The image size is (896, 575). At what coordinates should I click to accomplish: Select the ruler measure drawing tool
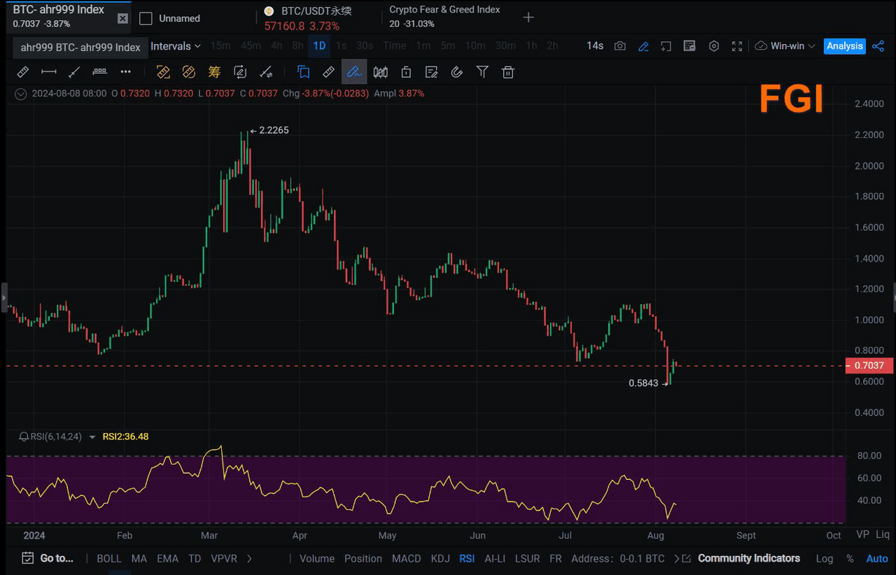point(22,72)
